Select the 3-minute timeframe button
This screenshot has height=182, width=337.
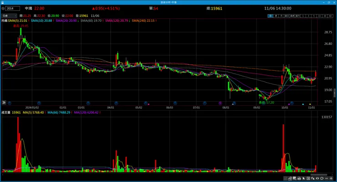(x=309, y=16)
